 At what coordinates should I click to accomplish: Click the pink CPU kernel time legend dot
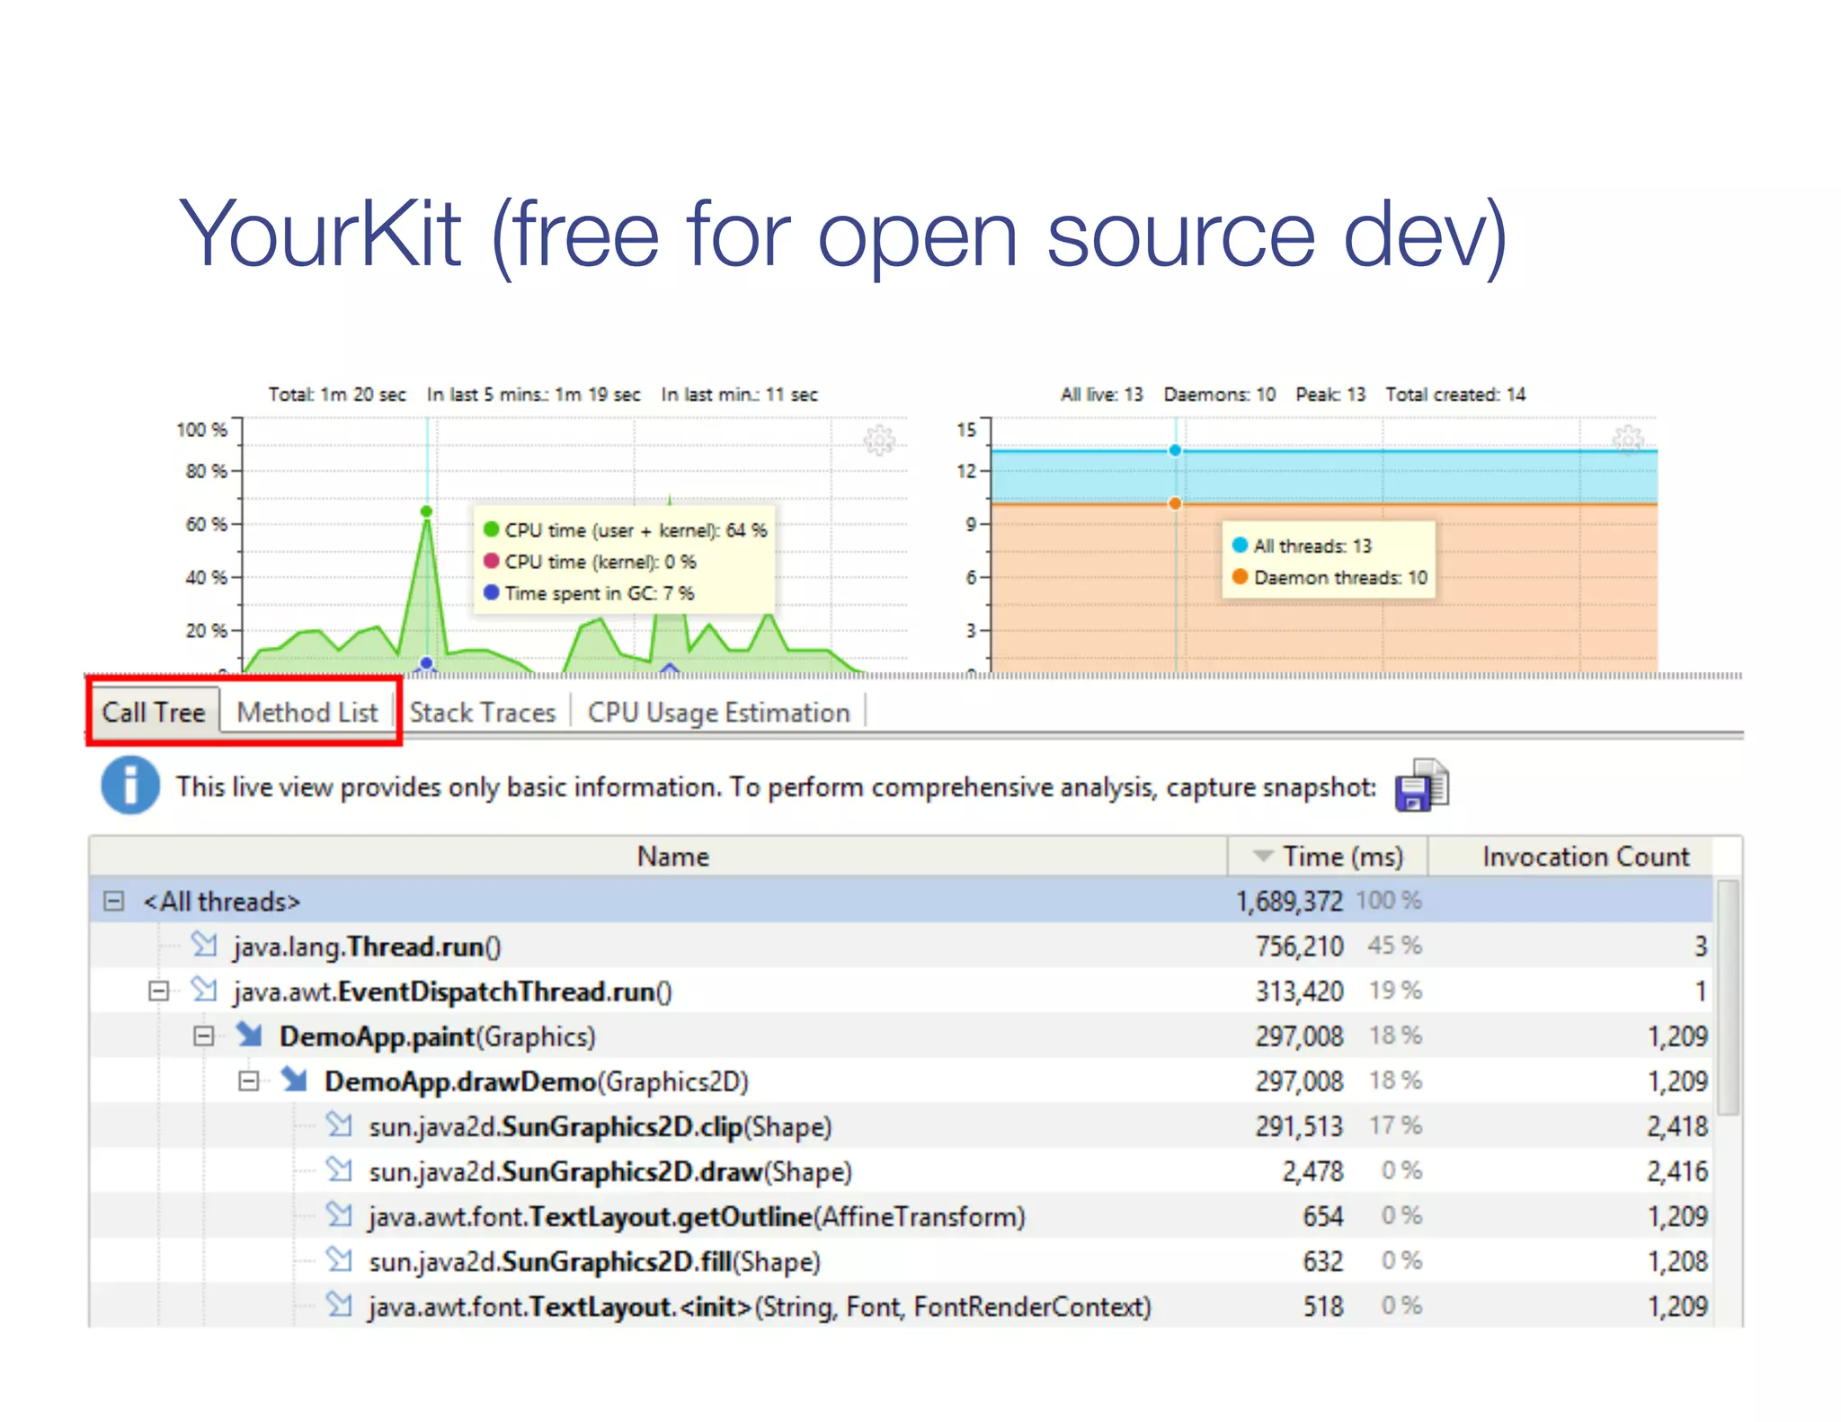point(491,561)
